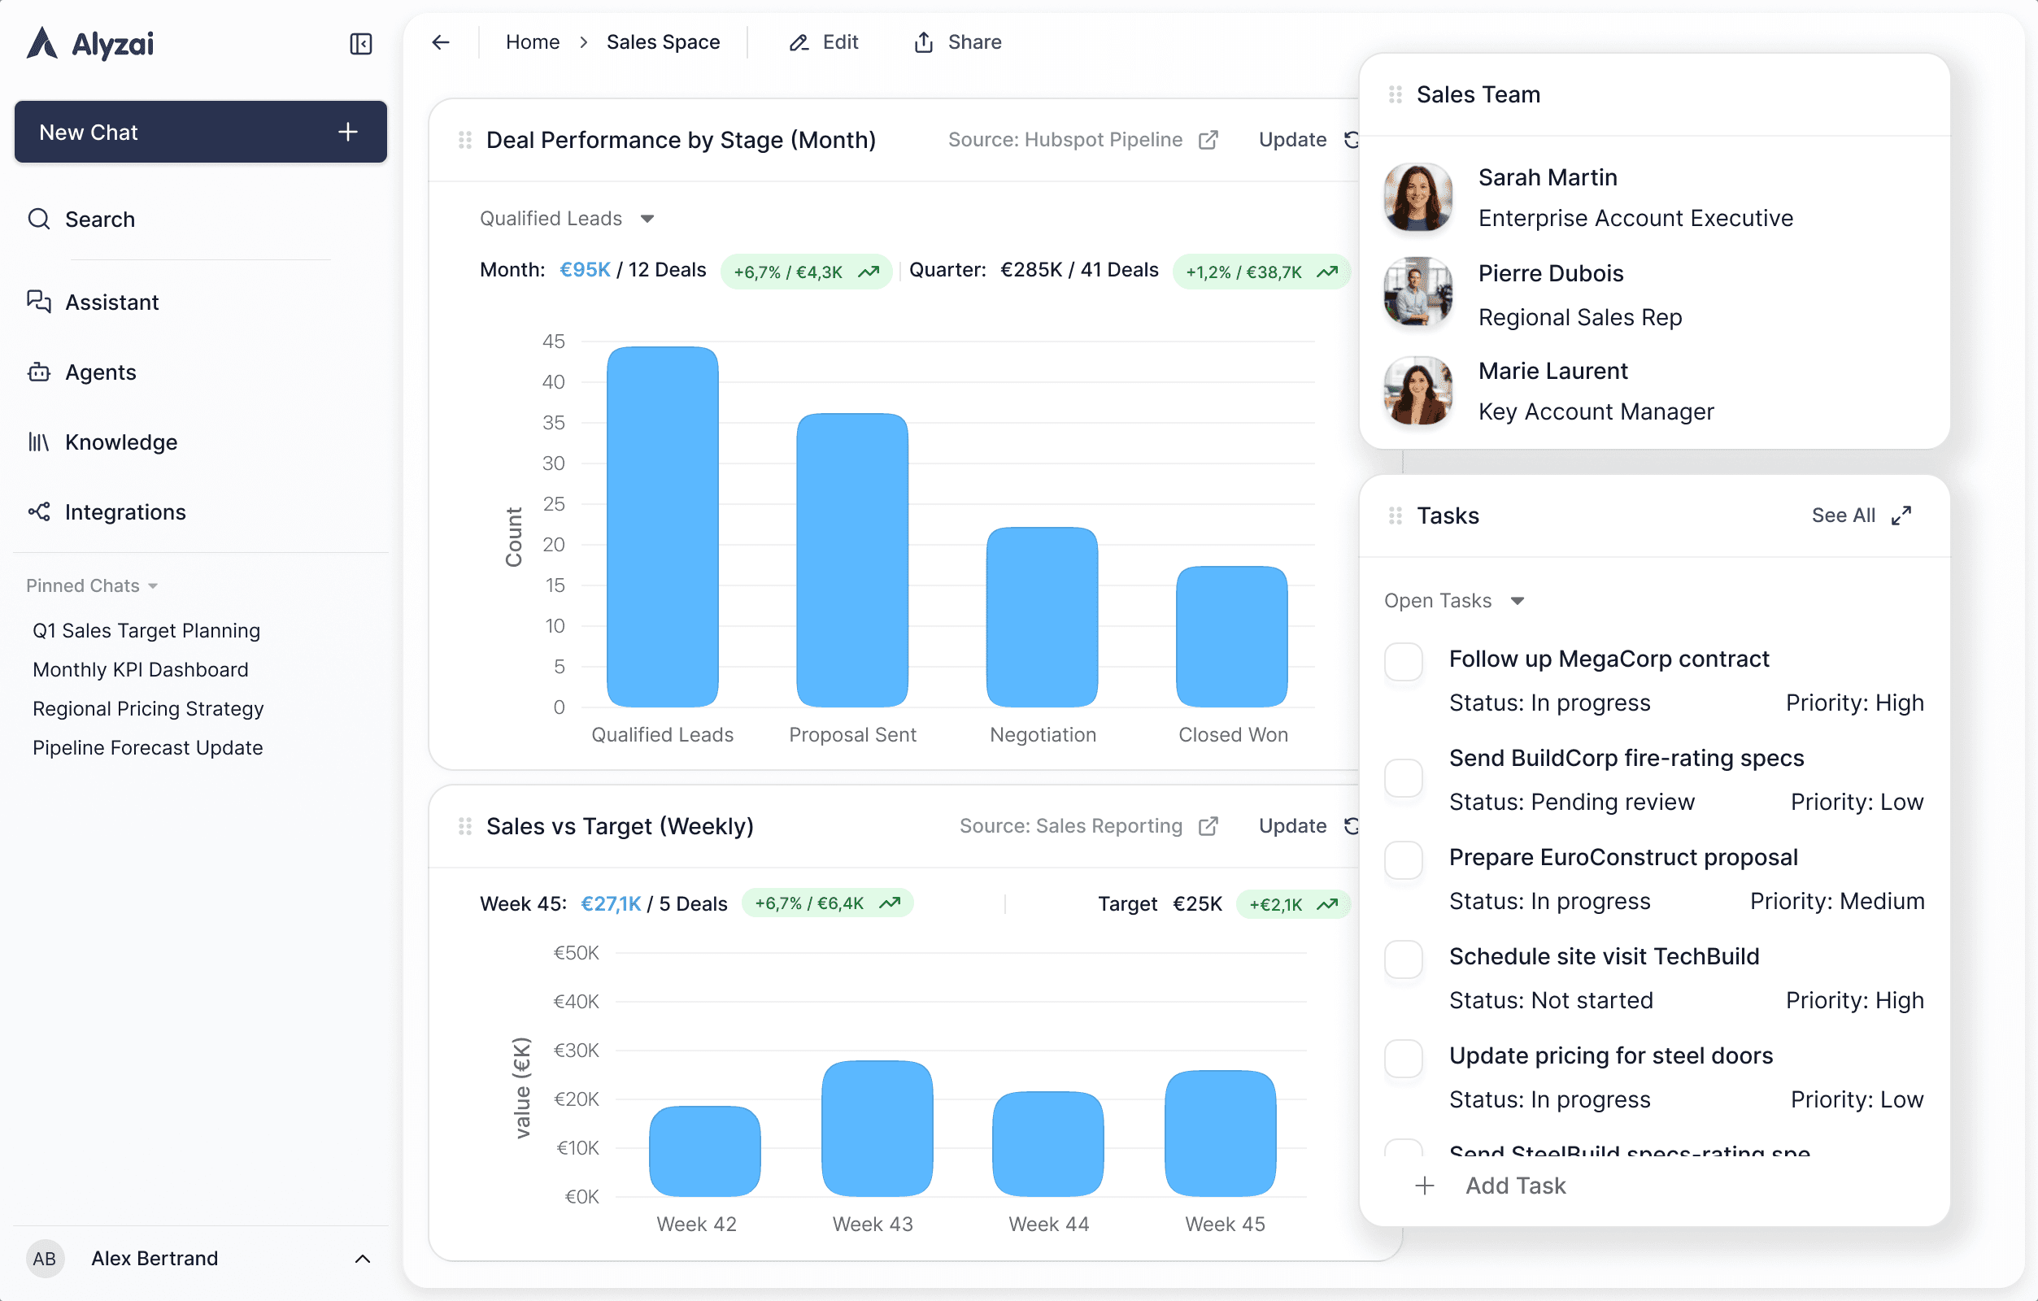Click Sarah Martin's profile photo
Image resolution: width=2038 pixels, height=1301 pixels.
pos(1417,198)
